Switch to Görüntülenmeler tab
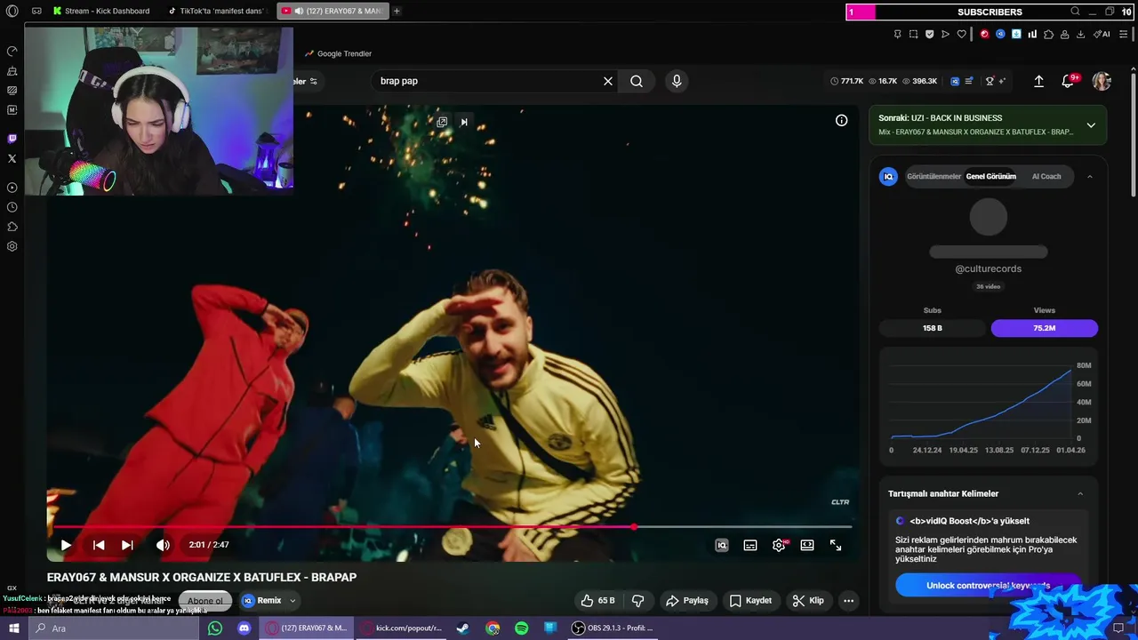Viewport: 1138px width, 640px height. pos(934,176)
